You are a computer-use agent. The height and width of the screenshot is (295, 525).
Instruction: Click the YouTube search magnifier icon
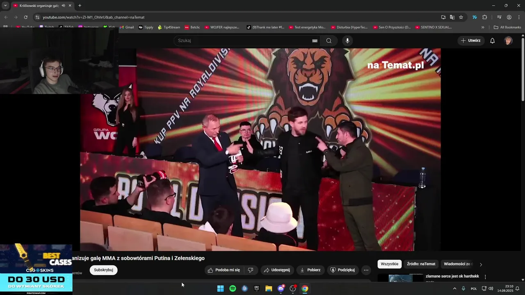point(329,41)
